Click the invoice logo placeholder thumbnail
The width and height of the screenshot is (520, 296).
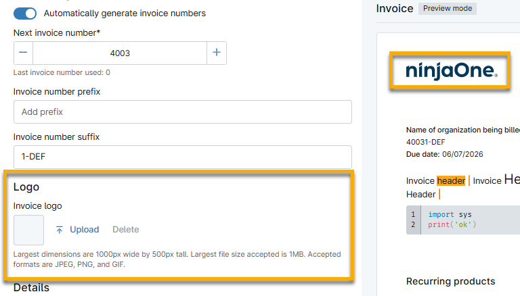[28, 230]
